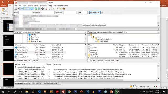Open the Edit menu
Image resolution: width=168 pixels, height=94 pixels.
pos(20,6)
